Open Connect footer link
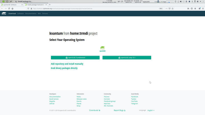The image size is (205, 115). tap(107, 99)
